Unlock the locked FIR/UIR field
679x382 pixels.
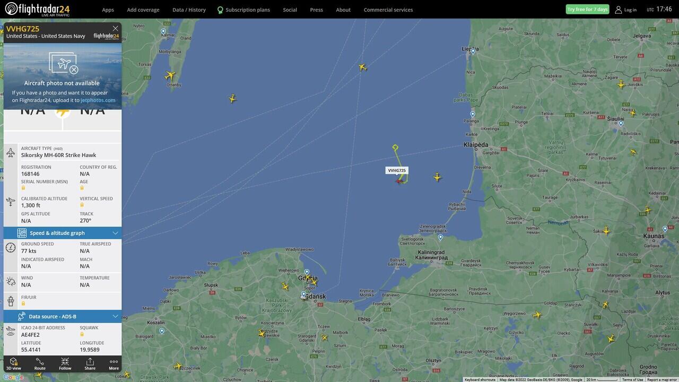[x=23, y=303]
